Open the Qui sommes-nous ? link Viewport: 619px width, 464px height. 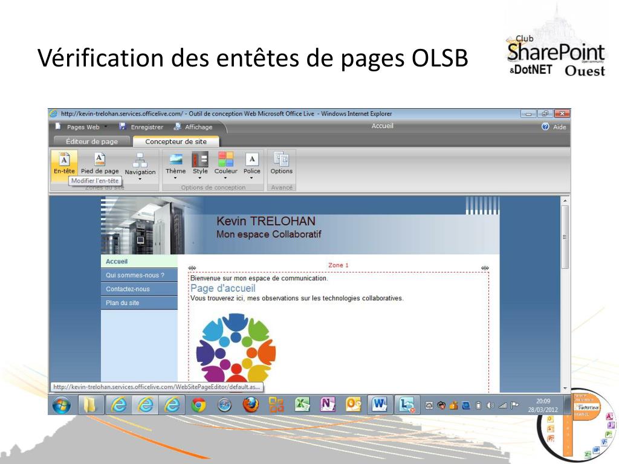pos(139,275)
